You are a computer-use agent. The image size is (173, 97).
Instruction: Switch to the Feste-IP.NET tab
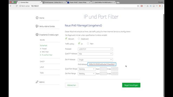point(79,2)
